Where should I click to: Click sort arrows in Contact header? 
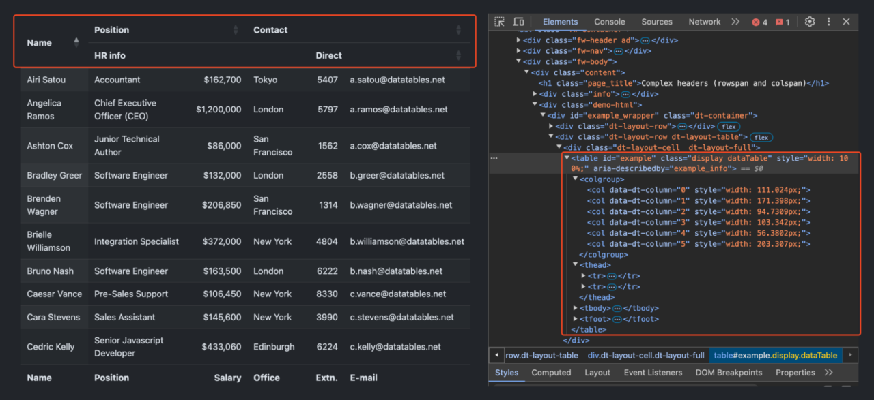[459, 30]
